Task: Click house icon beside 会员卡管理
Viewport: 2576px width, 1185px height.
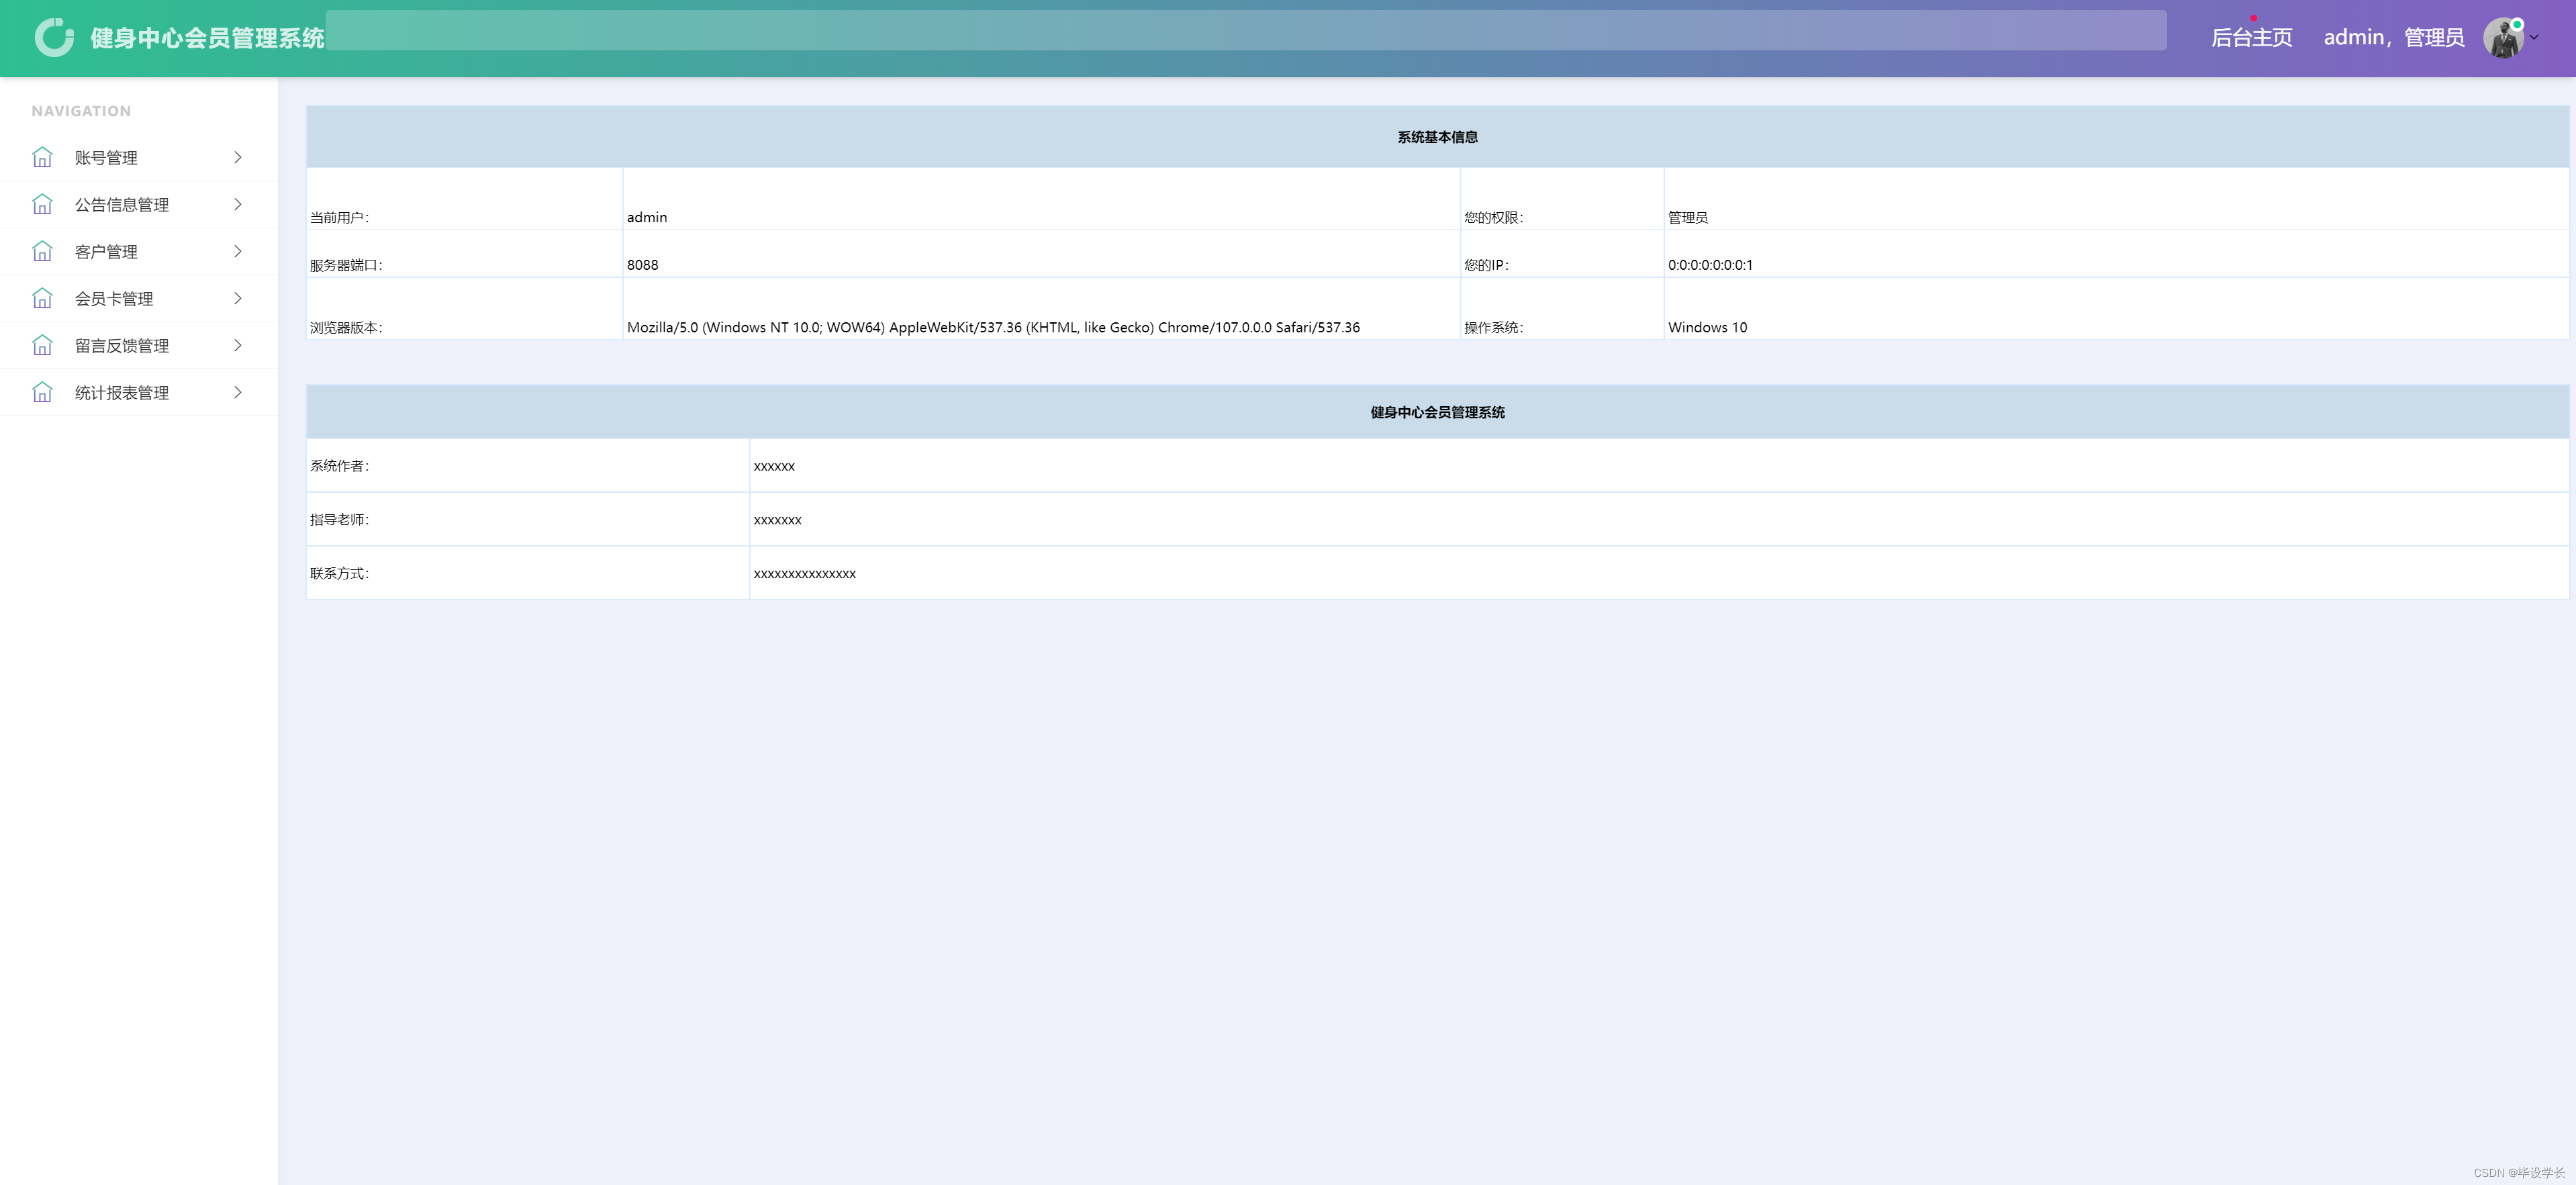Action: point(42,299)
